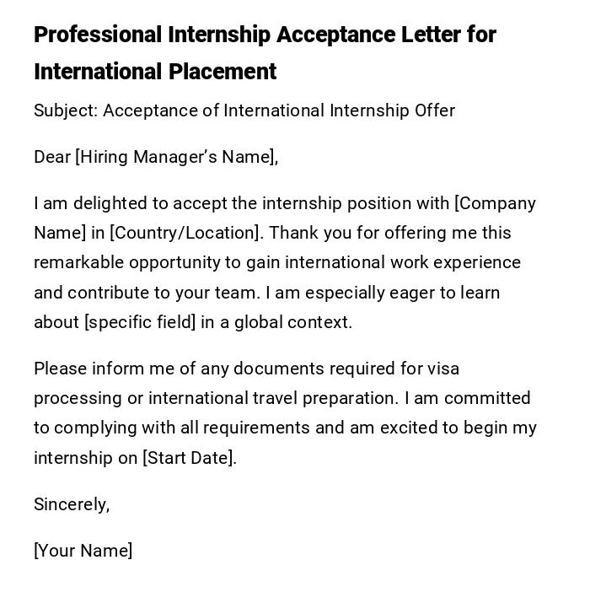Screen dimensions: 590x603
Task: Click the "Sincerely," closing line
Action: pyautogui.click(x=72, y=504)
